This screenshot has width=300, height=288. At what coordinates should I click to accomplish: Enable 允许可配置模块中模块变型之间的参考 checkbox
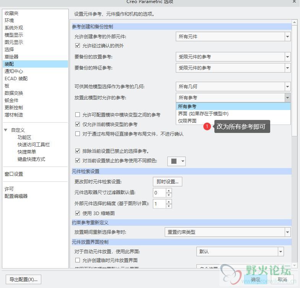78,115
